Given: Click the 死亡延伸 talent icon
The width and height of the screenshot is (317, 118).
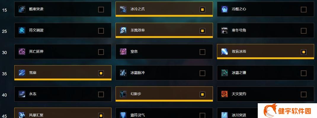Looking at the screenshot, I should tap(22, 52).
